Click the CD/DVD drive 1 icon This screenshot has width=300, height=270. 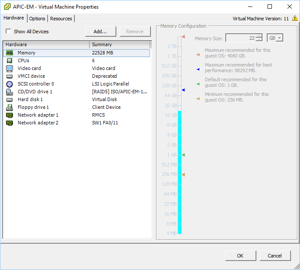10,92
